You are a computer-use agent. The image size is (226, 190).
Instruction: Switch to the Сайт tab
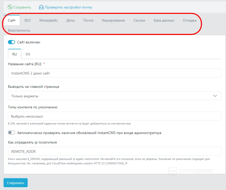tap(12, 20)
